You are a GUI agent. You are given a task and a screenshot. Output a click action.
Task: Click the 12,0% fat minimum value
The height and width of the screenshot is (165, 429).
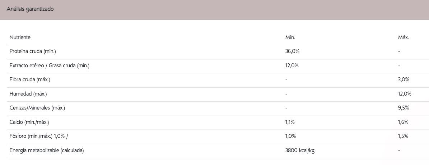(x=292, y=65)
